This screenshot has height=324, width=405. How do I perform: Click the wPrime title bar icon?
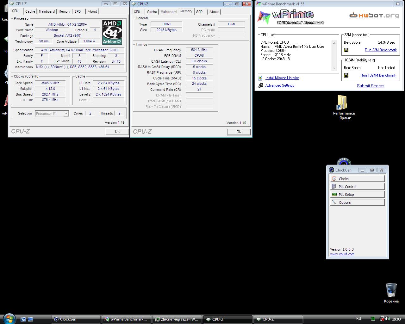click(259, 4)
